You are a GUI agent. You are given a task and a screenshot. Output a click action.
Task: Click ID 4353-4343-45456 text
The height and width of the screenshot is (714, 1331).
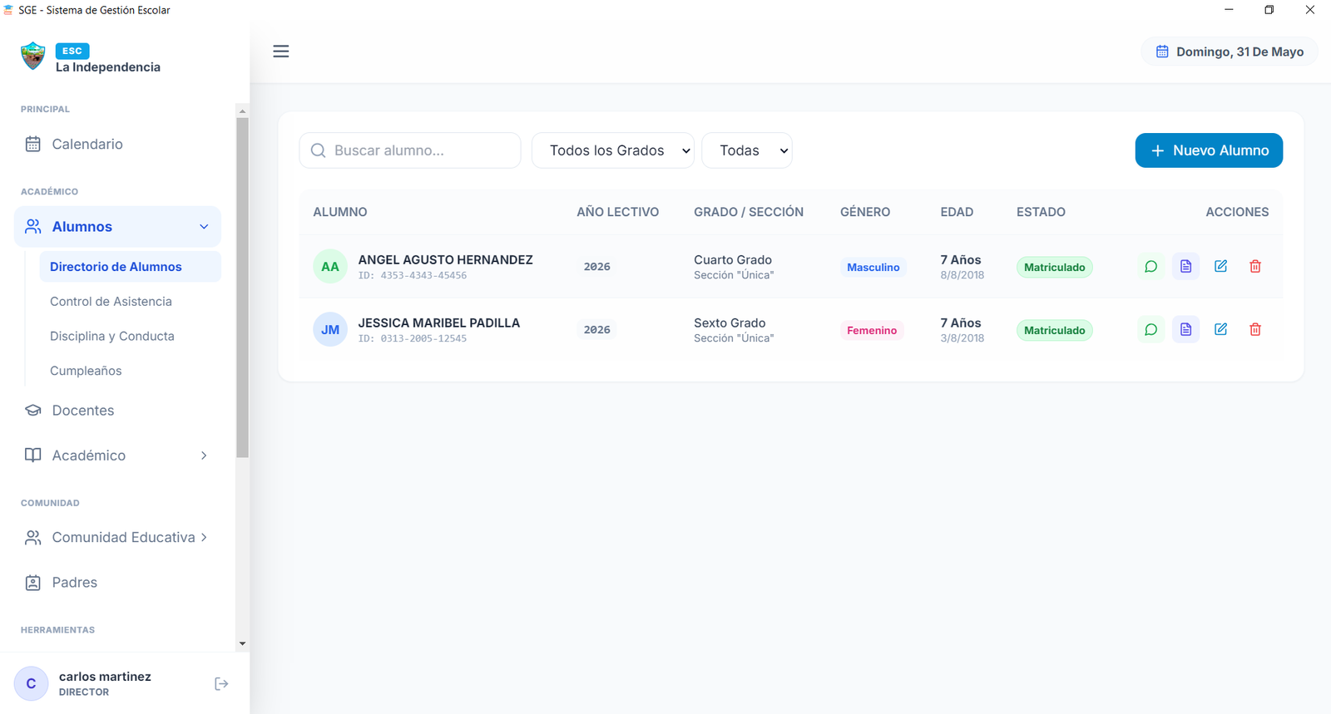[413, 276]
